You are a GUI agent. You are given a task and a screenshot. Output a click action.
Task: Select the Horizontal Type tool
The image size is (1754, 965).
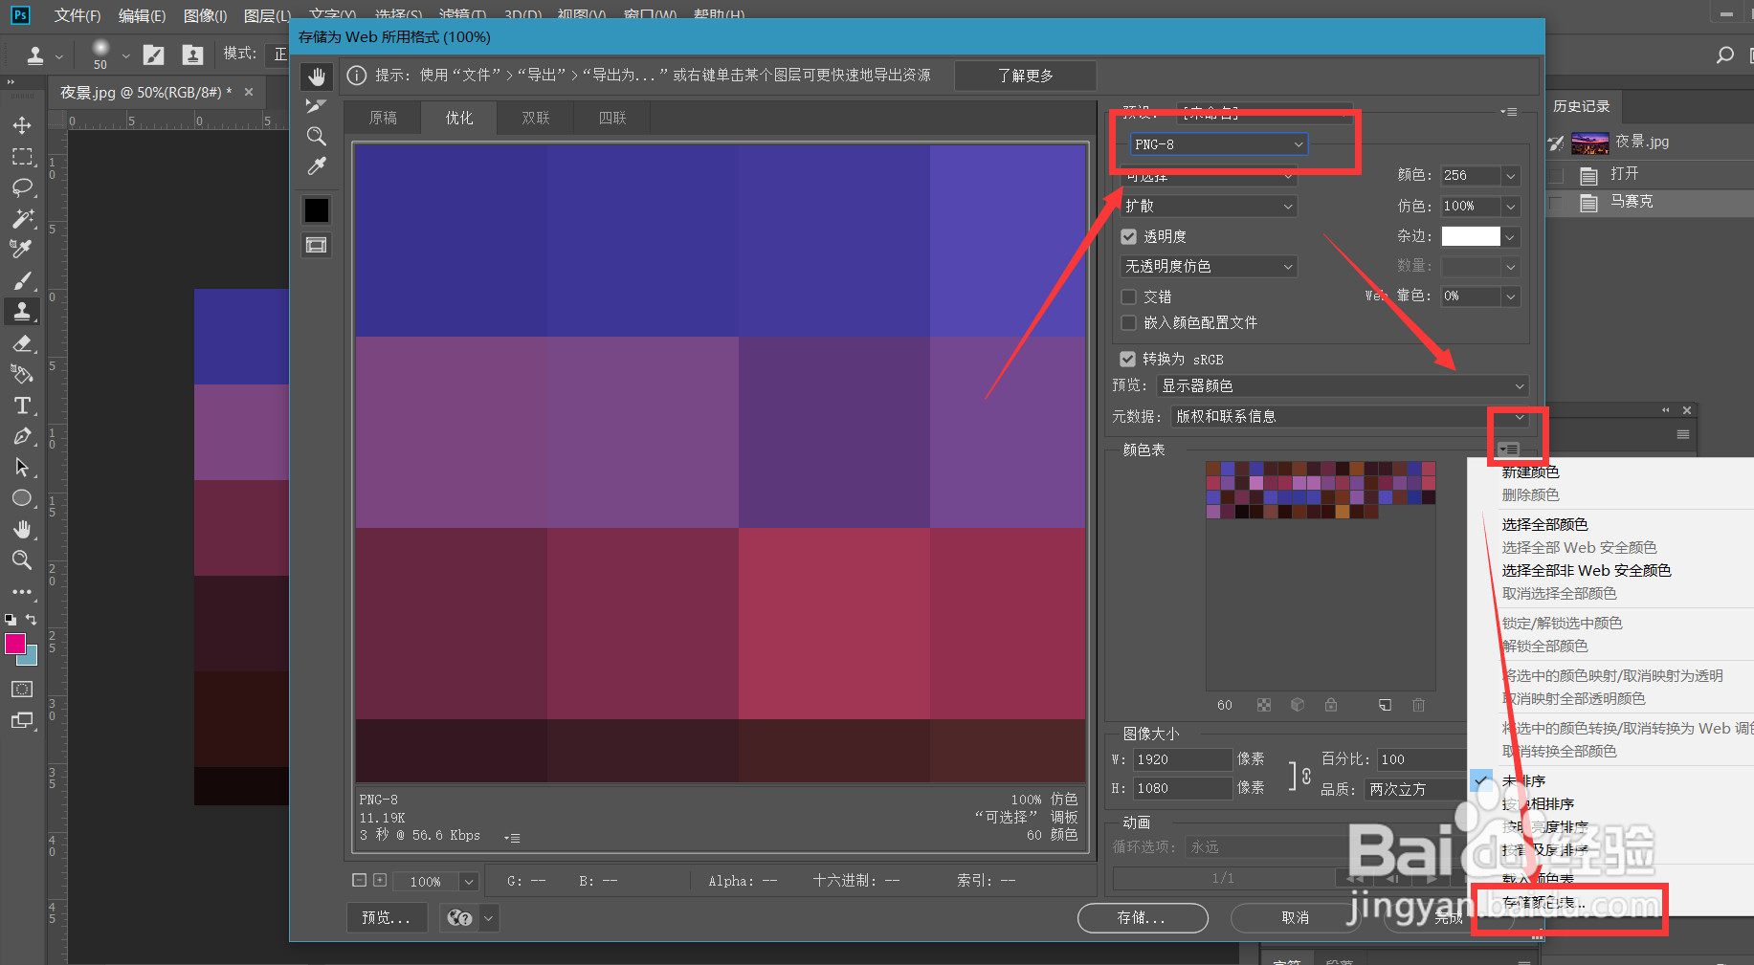(22, 406)
